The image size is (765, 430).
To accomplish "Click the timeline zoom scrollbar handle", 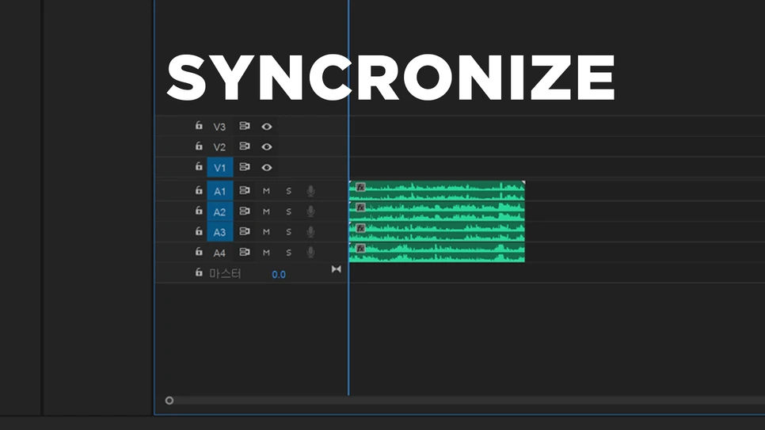I will point(169,400).
